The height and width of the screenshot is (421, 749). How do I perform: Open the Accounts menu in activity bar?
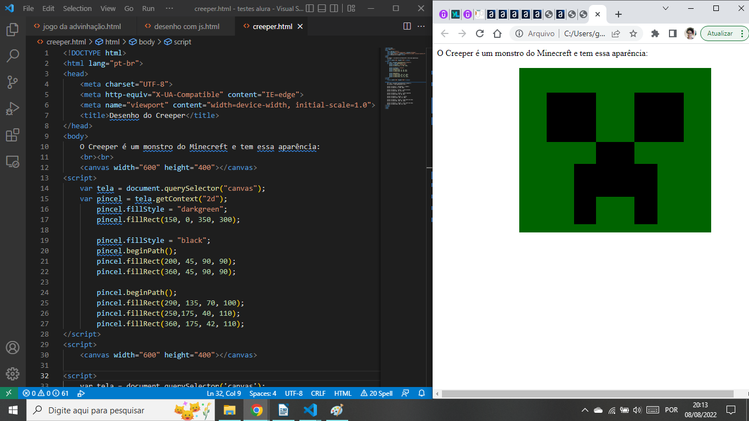(13, 348)
